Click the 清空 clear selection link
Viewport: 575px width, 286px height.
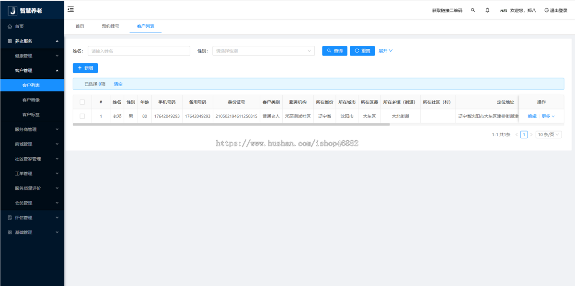(x=118, y=84)
